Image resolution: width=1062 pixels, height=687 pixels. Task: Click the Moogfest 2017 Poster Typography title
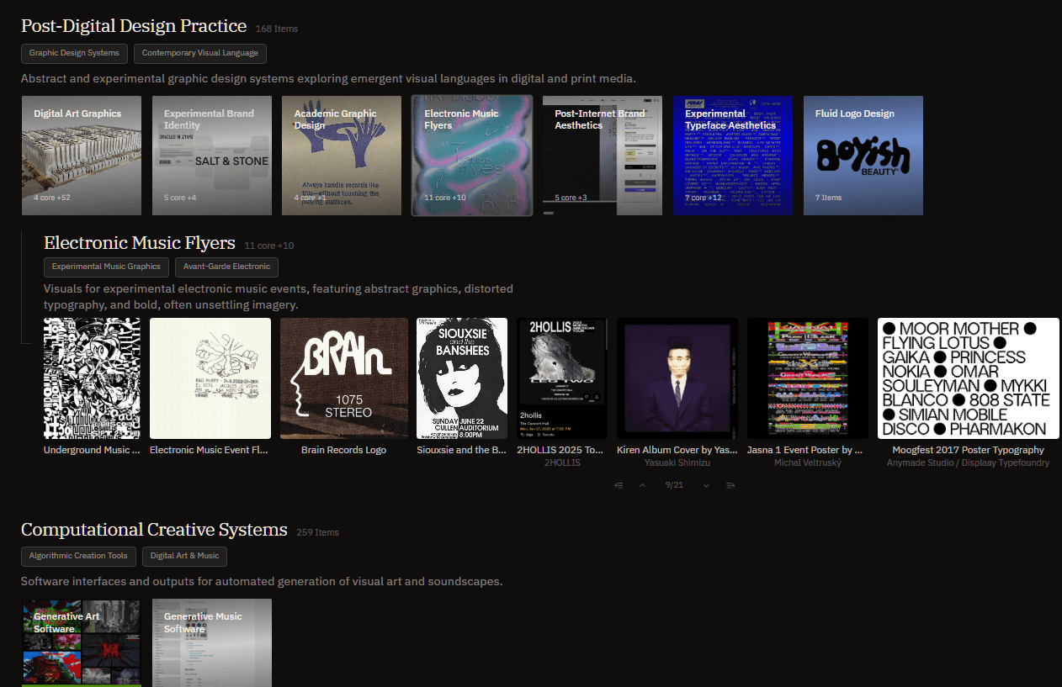969,450
